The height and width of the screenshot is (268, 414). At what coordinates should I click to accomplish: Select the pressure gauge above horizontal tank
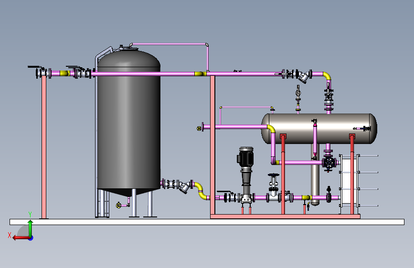click(x=298, y=93)
